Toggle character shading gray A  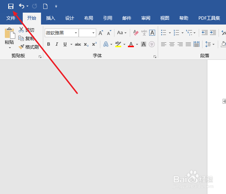[144, 44]
